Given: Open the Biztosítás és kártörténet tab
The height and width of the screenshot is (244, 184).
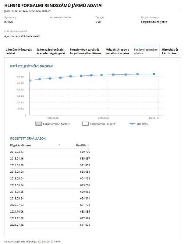Looking at the screenshot, I should (x=170, y=51).
